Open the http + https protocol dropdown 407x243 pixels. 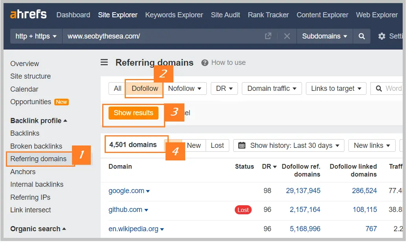click(x=36, y=36)
